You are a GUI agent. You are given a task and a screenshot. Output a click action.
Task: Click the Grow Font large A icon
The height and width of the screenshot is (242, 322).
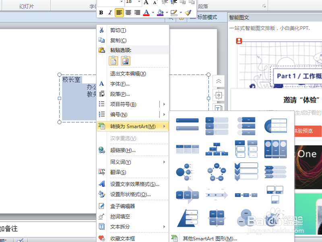coord(146,2)
